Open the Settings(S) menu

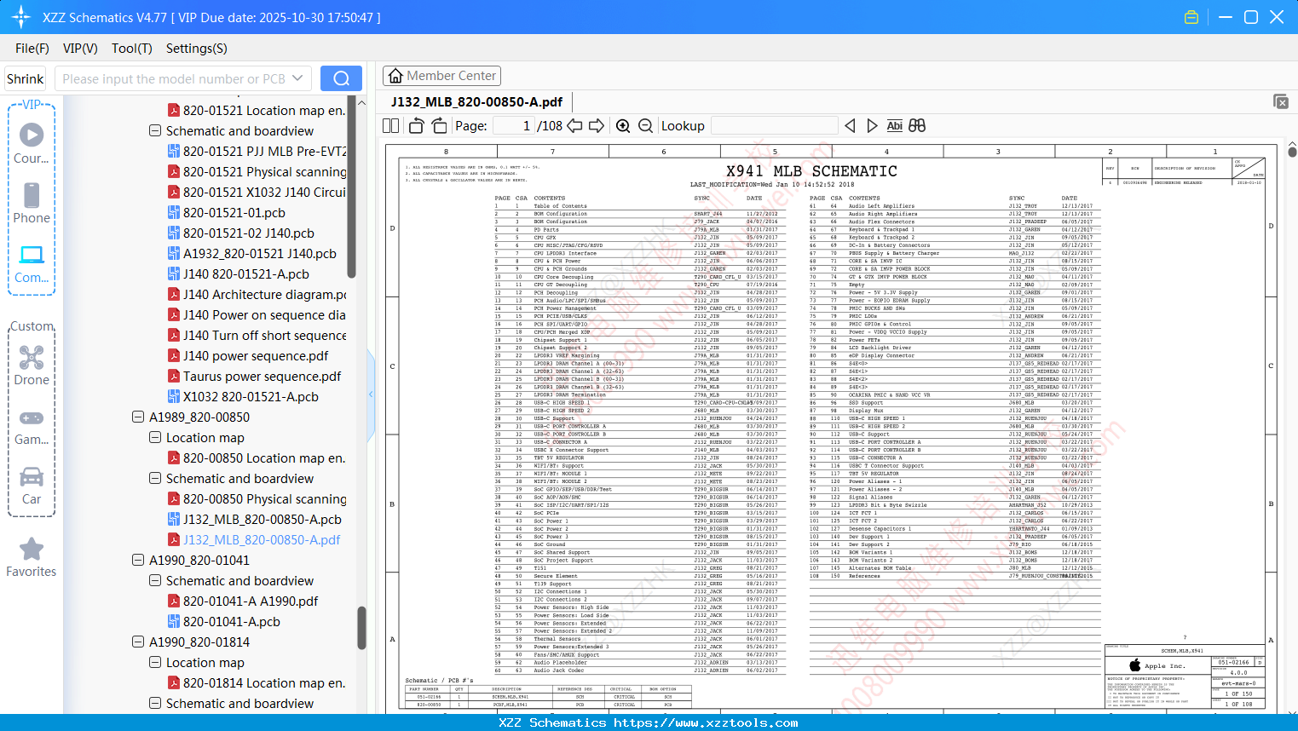pyautogui.click(x=197, y=49)
